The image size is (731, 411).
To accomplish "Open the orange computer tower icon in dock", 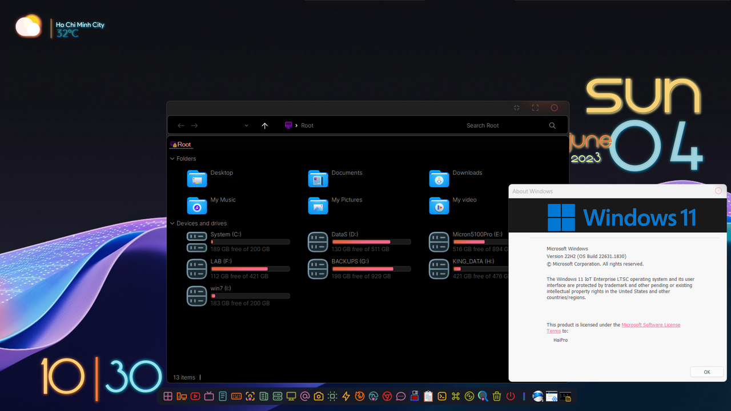I will (182, 396).
